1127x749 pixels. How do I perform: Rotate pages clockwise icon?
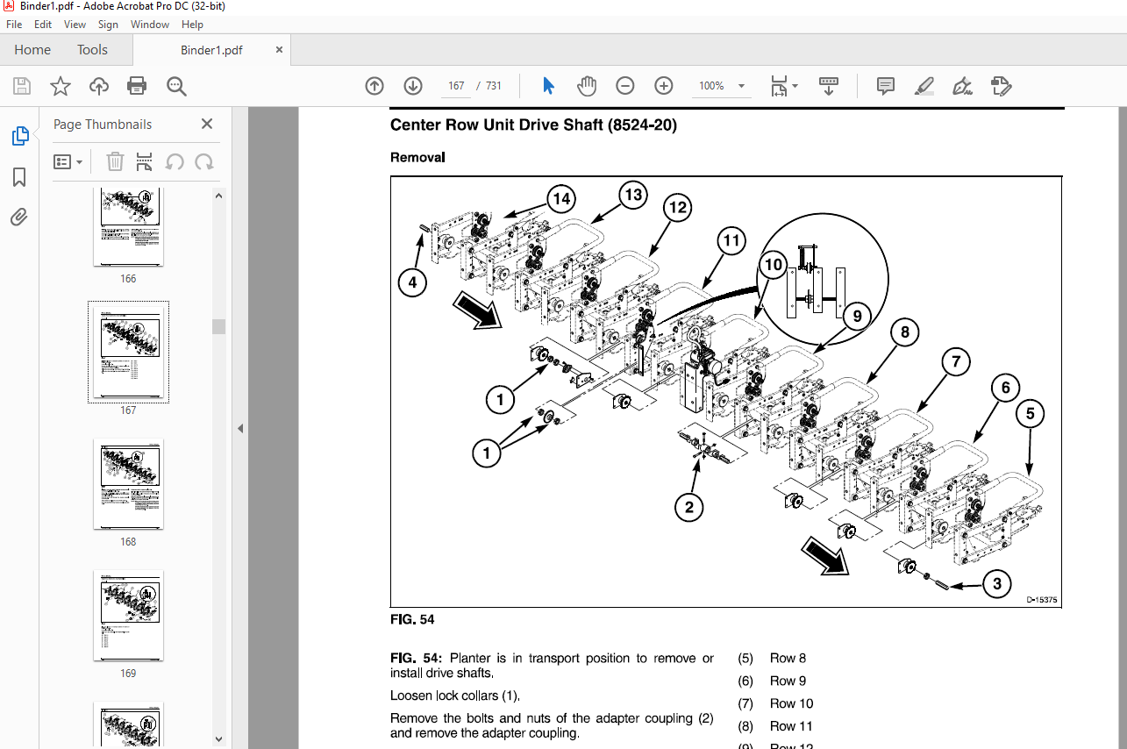pyautogui.click(x=204, y=161)
